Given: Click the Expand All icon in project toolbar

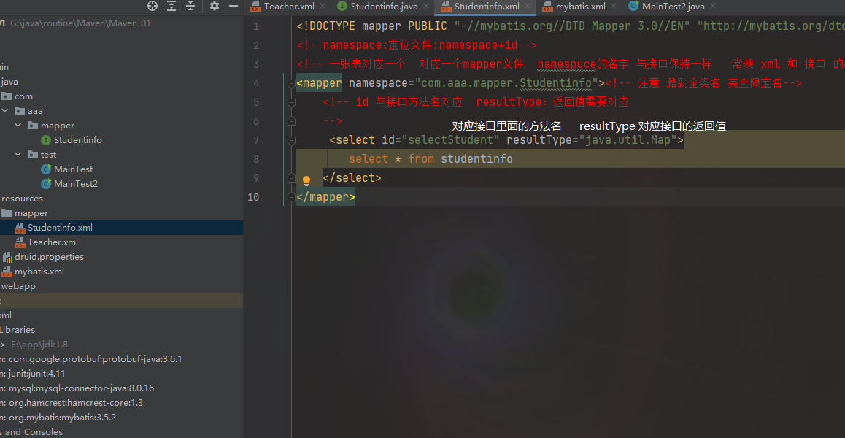Looking at the screenshot, I should (x=171, y=6).
